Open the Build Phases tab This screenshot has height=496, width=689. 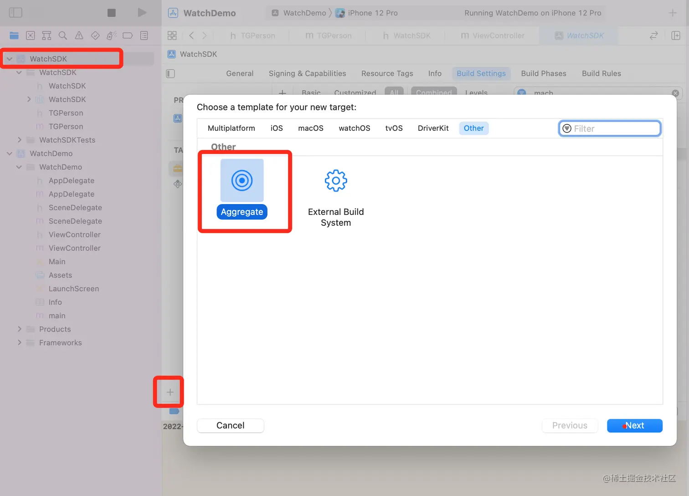[x=544, y=73]
